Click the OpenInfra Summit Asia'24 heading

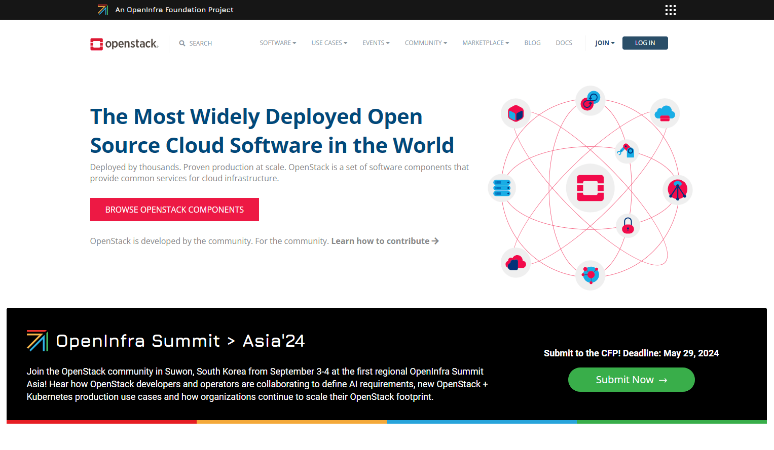tap(180, 341)
